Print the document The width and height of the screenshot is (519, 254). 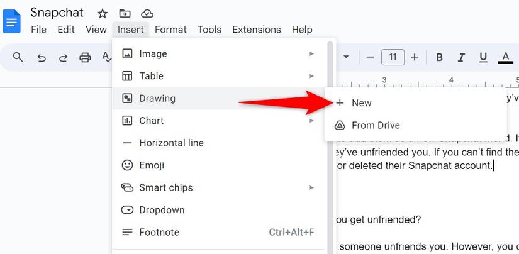coord(85,57)
